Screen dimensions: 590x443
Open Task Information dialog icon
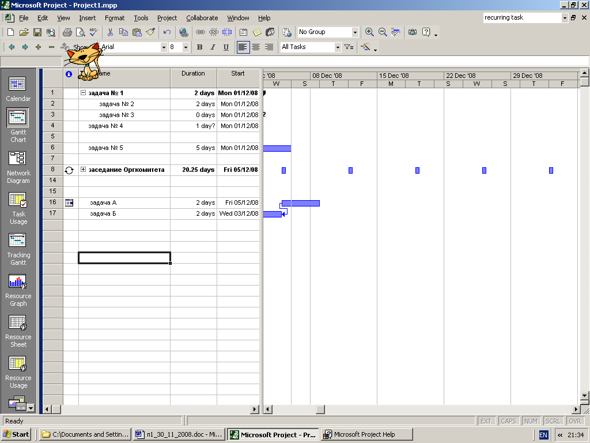(244, 32)
